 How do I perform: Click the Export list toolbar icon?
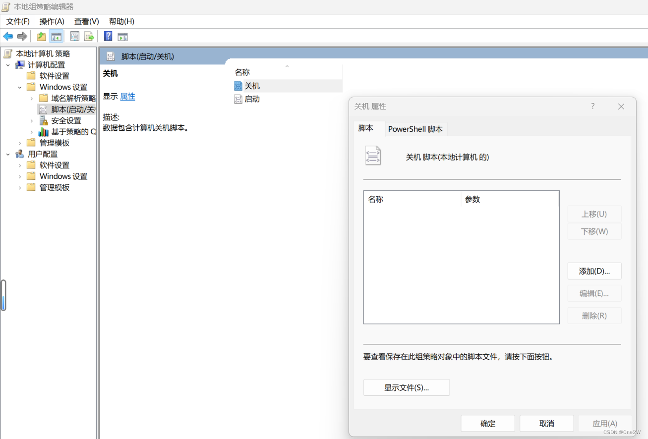[89, 36]
